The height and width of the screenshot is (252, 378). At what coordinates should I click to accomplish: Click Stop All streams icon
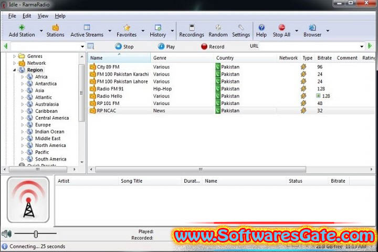pyautogui.click(x=281, y=27)
